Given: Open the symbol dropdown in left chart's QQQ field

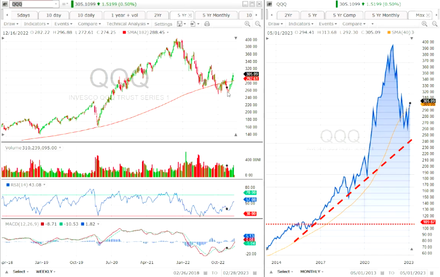Looking at the screenshot, I should tap(56, 4).
